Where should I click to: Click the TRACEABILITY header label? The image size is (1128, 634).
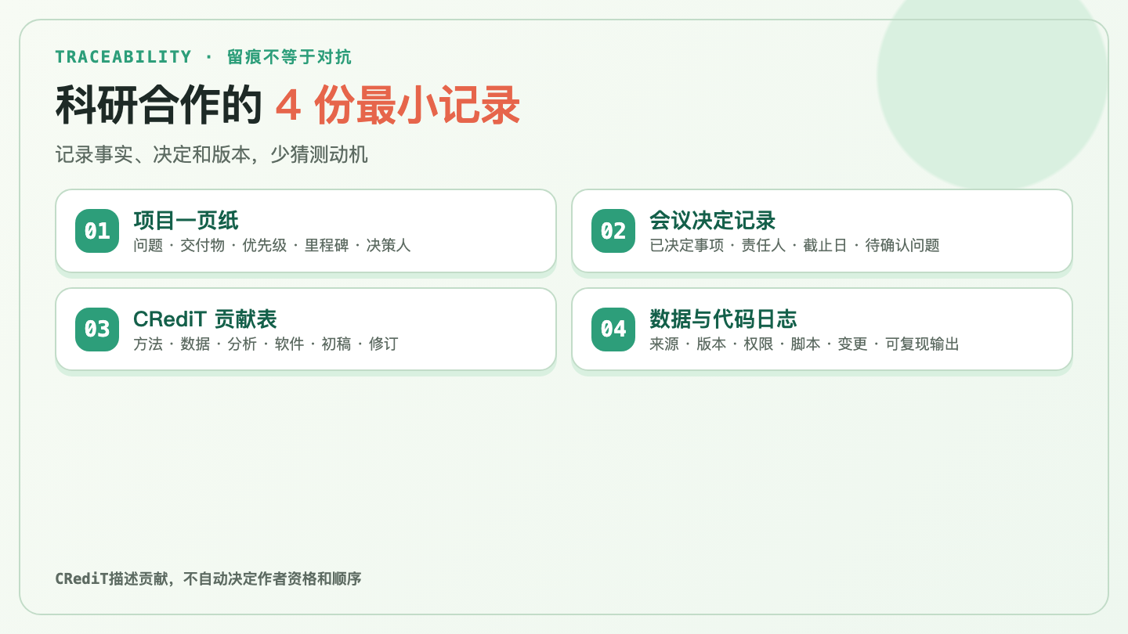click(123, 57)
